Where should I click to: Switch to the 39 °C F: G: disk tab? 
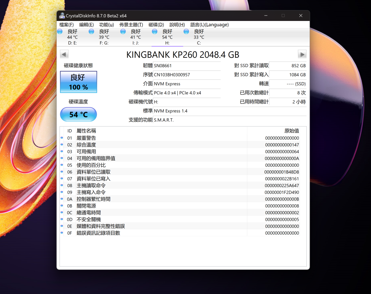click(104, 37)
